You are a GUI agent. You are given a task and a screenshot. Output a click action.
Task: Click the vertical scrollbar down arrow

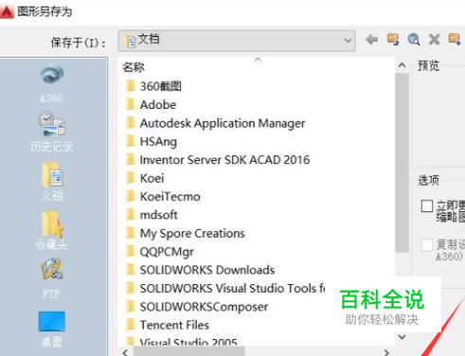(402, 337)
